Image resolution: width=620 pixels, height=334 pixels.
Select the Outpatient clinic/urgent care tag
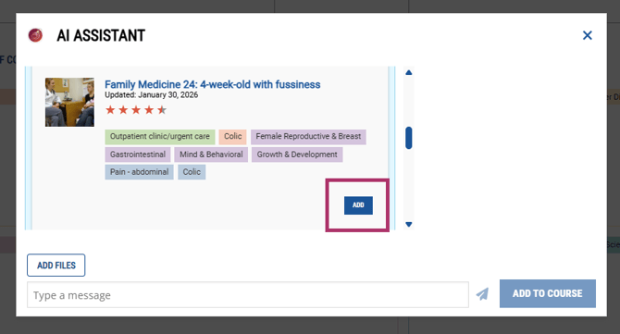click(160, 136)
